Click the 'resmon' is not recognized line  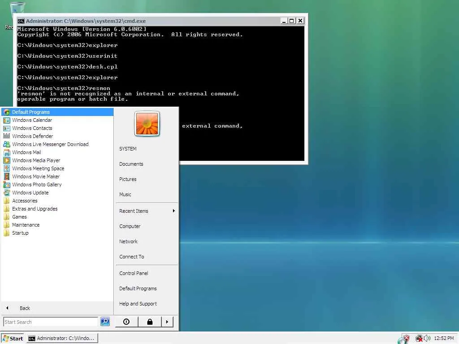tap(128, 94)
